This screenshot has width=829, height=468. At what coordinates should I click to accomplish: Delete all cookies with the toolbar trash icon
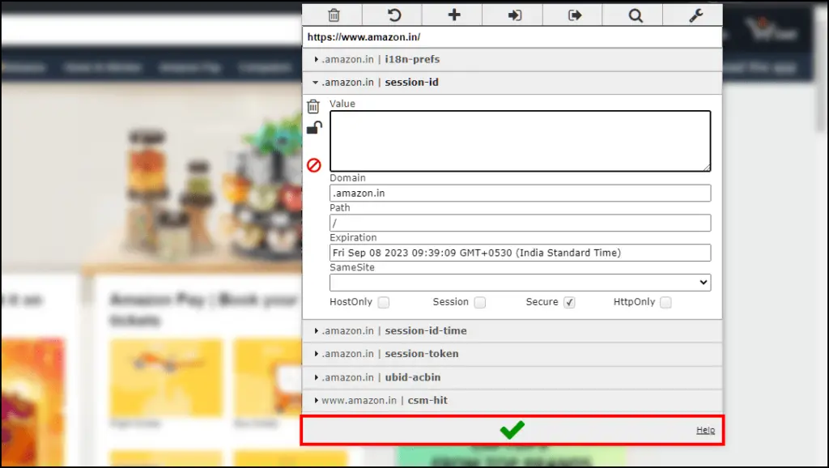pos(334,15)
